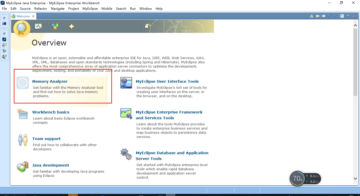Open the Run menu
This screenshot has height=196, width=360.
tap(133, 8)
